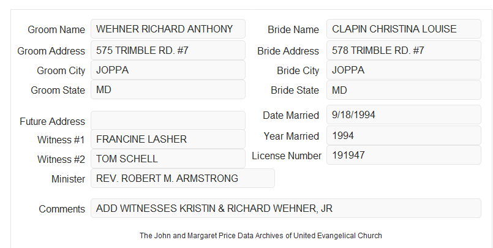Focus the Groom State field

coord(168,89)
